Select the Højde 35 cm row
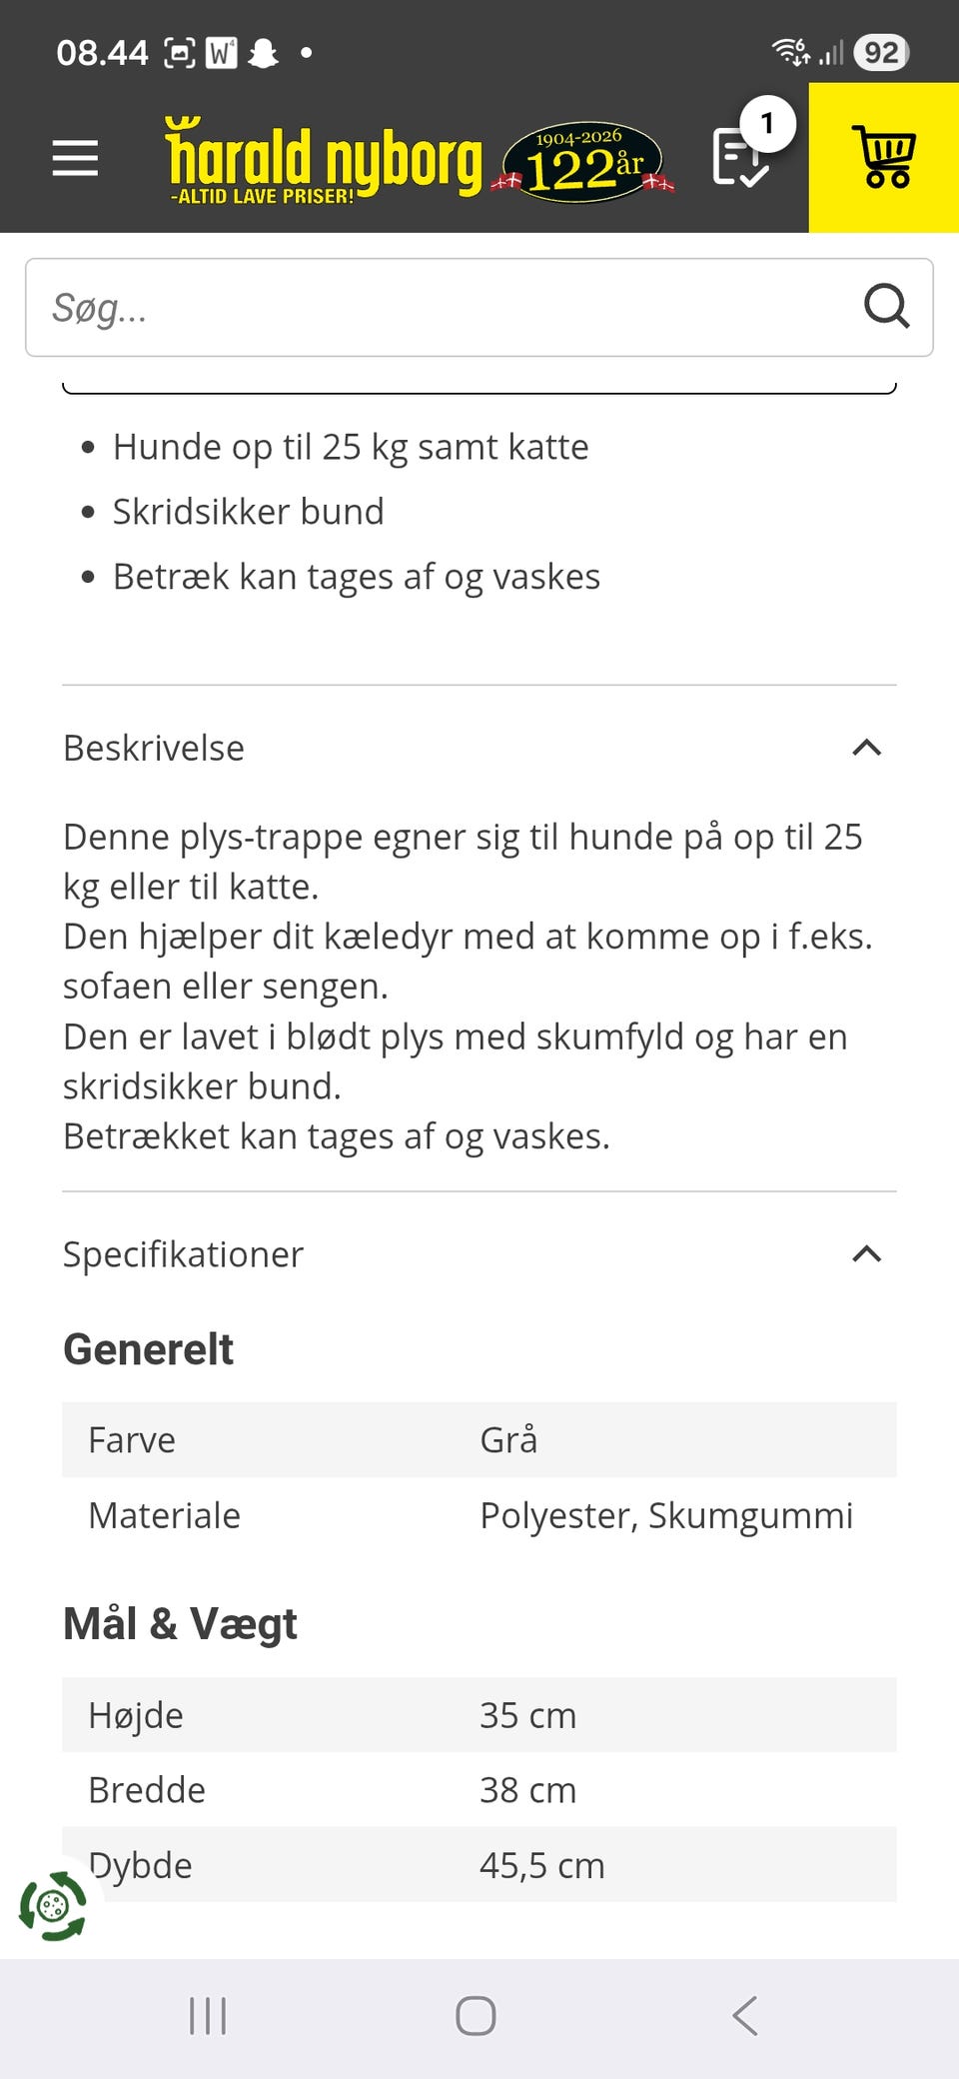The image size is (959, 2079). pos(479,1715)
